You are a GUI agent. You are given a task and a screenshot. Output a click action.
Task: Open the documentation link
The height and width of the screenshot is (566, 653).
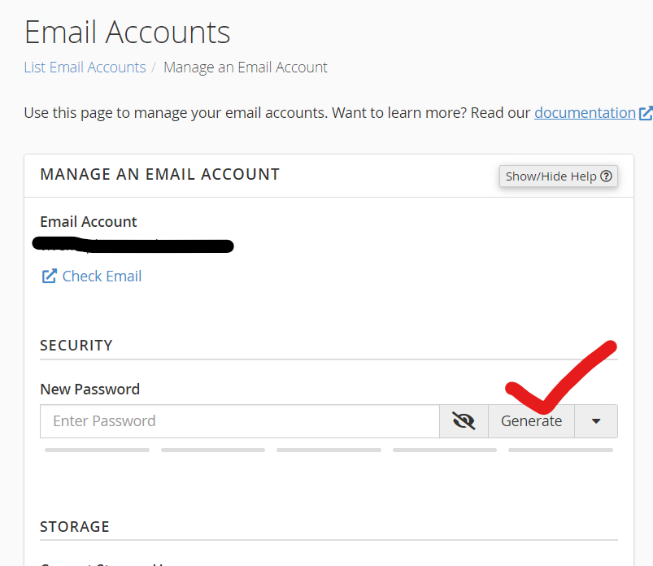tap(585, 113)
